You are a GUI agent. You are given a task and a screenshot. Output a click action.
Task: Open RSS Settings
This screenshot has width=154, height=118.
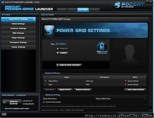pos(18,33)
